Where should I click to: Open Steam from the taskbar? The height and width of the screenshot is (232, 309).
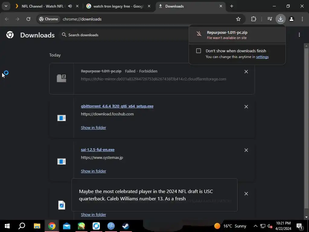click(x=126, y=226)
